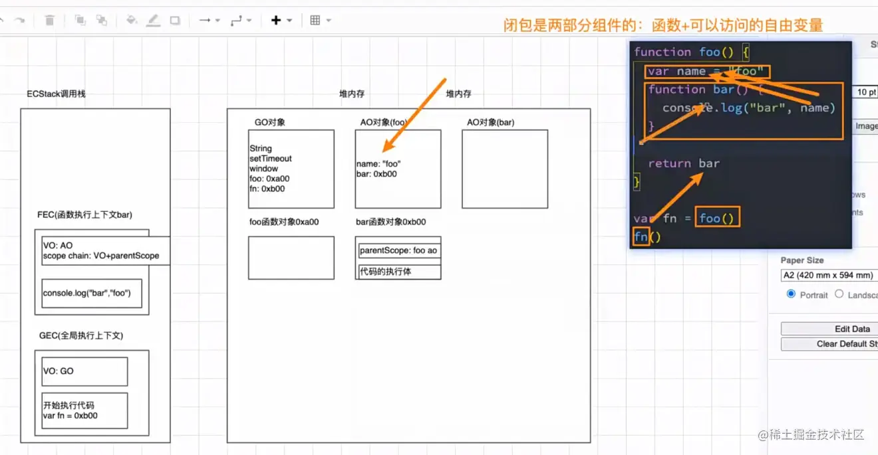Viewport: 878px width, 455px height.
Task: Select the Portrait radio button
Action: tap(791, 294)
